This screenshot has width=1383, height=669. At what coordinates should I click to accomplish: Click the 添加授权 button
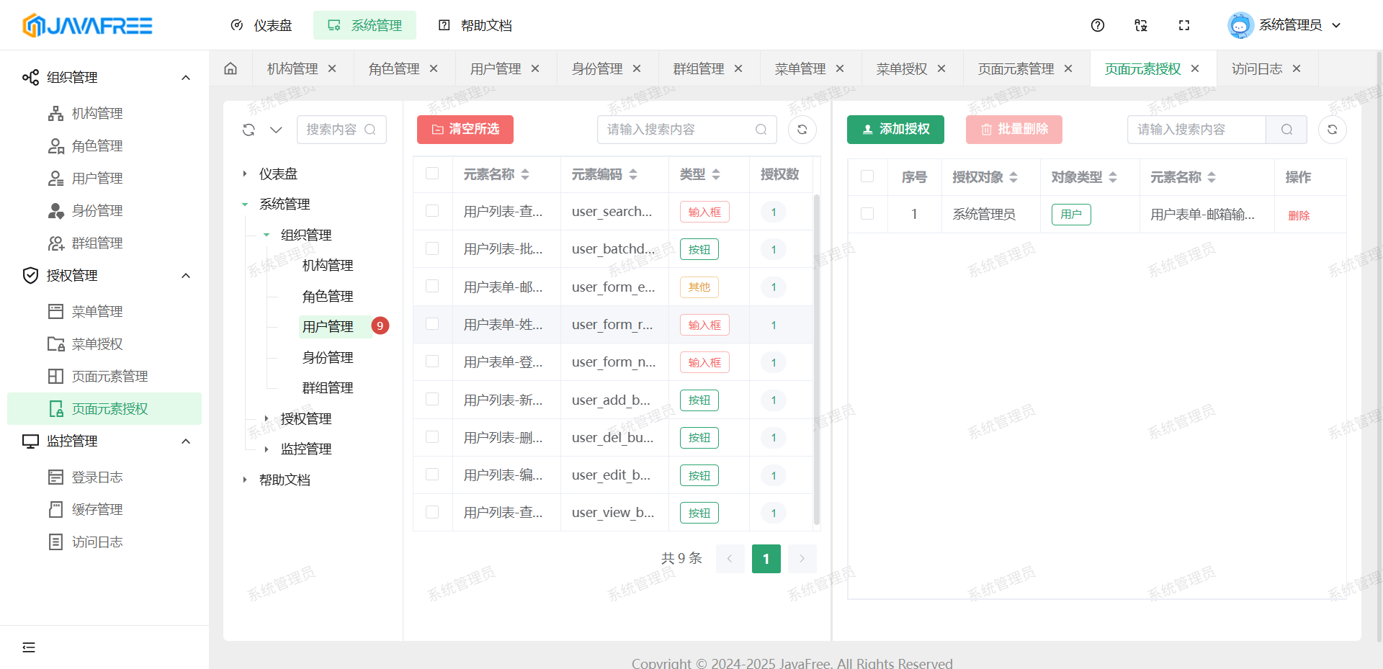[895, 130]
